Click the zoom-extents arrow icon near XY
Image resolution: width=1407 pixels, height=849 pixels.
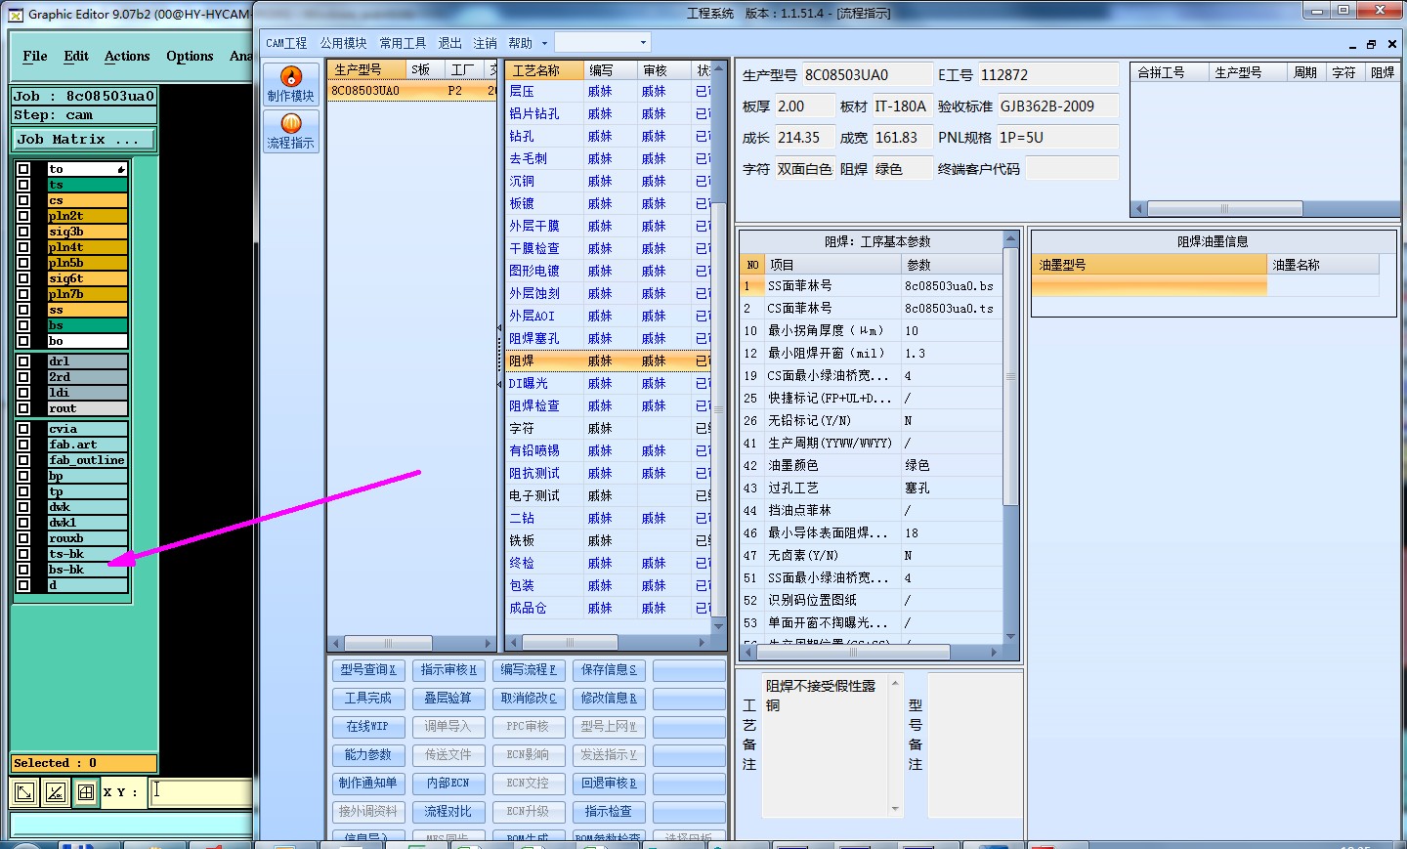point(24,792)
